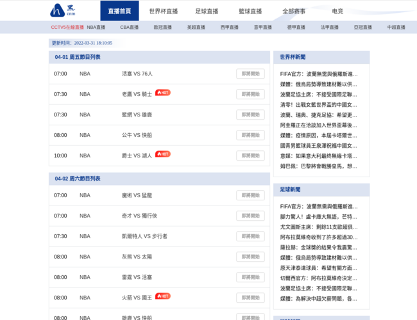Open 德甲直播 link
This screenshot has width=417, height=320.
pyautogui.click(x=296, y=28)
